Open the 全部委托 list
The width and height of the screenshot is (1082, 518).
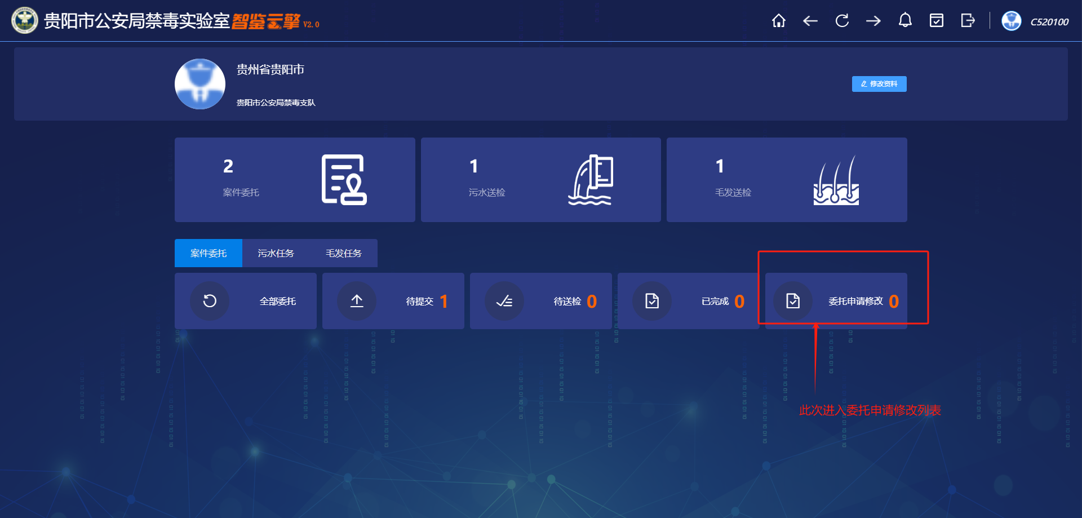246,301
